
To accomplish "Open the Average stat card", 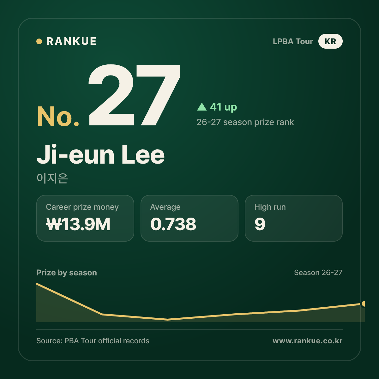I will click(189, 218).
